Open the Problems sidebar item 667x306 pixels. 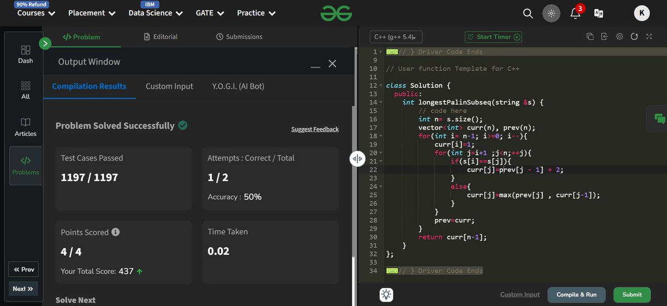tap(26, 165)
